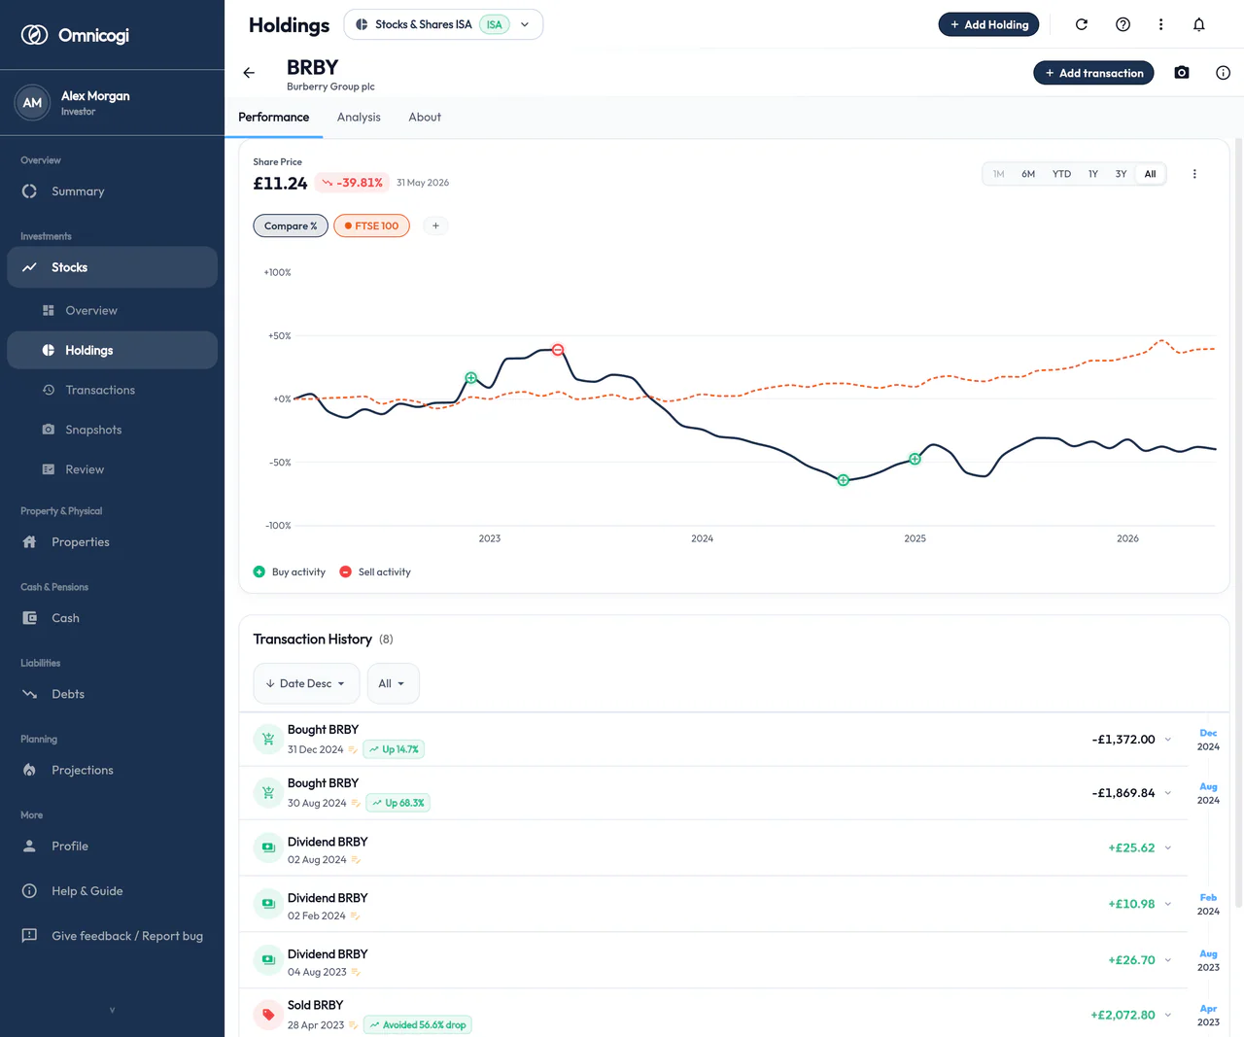1244x1037 pixels.
Task: Open the All transaction filter dropdown
Action: coord(393,684)
